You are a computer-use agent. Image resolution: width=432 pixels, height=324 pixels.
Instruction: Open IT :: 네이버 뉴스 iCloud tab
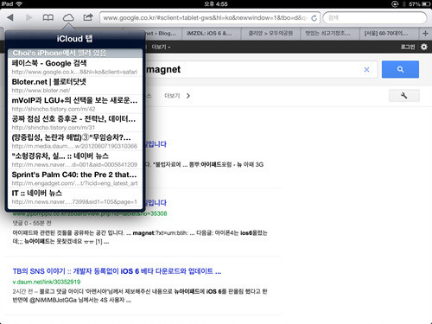(75, 197)
